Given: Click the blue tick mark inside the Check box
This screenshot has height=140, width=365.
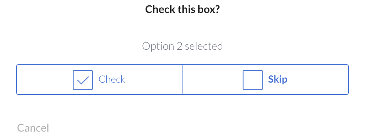Looking at the screenshot, I should [x=83, y=80].
